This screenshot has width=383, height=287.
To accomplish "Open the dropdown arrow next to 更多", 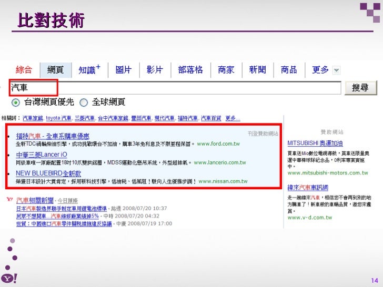I will [336, 70].
